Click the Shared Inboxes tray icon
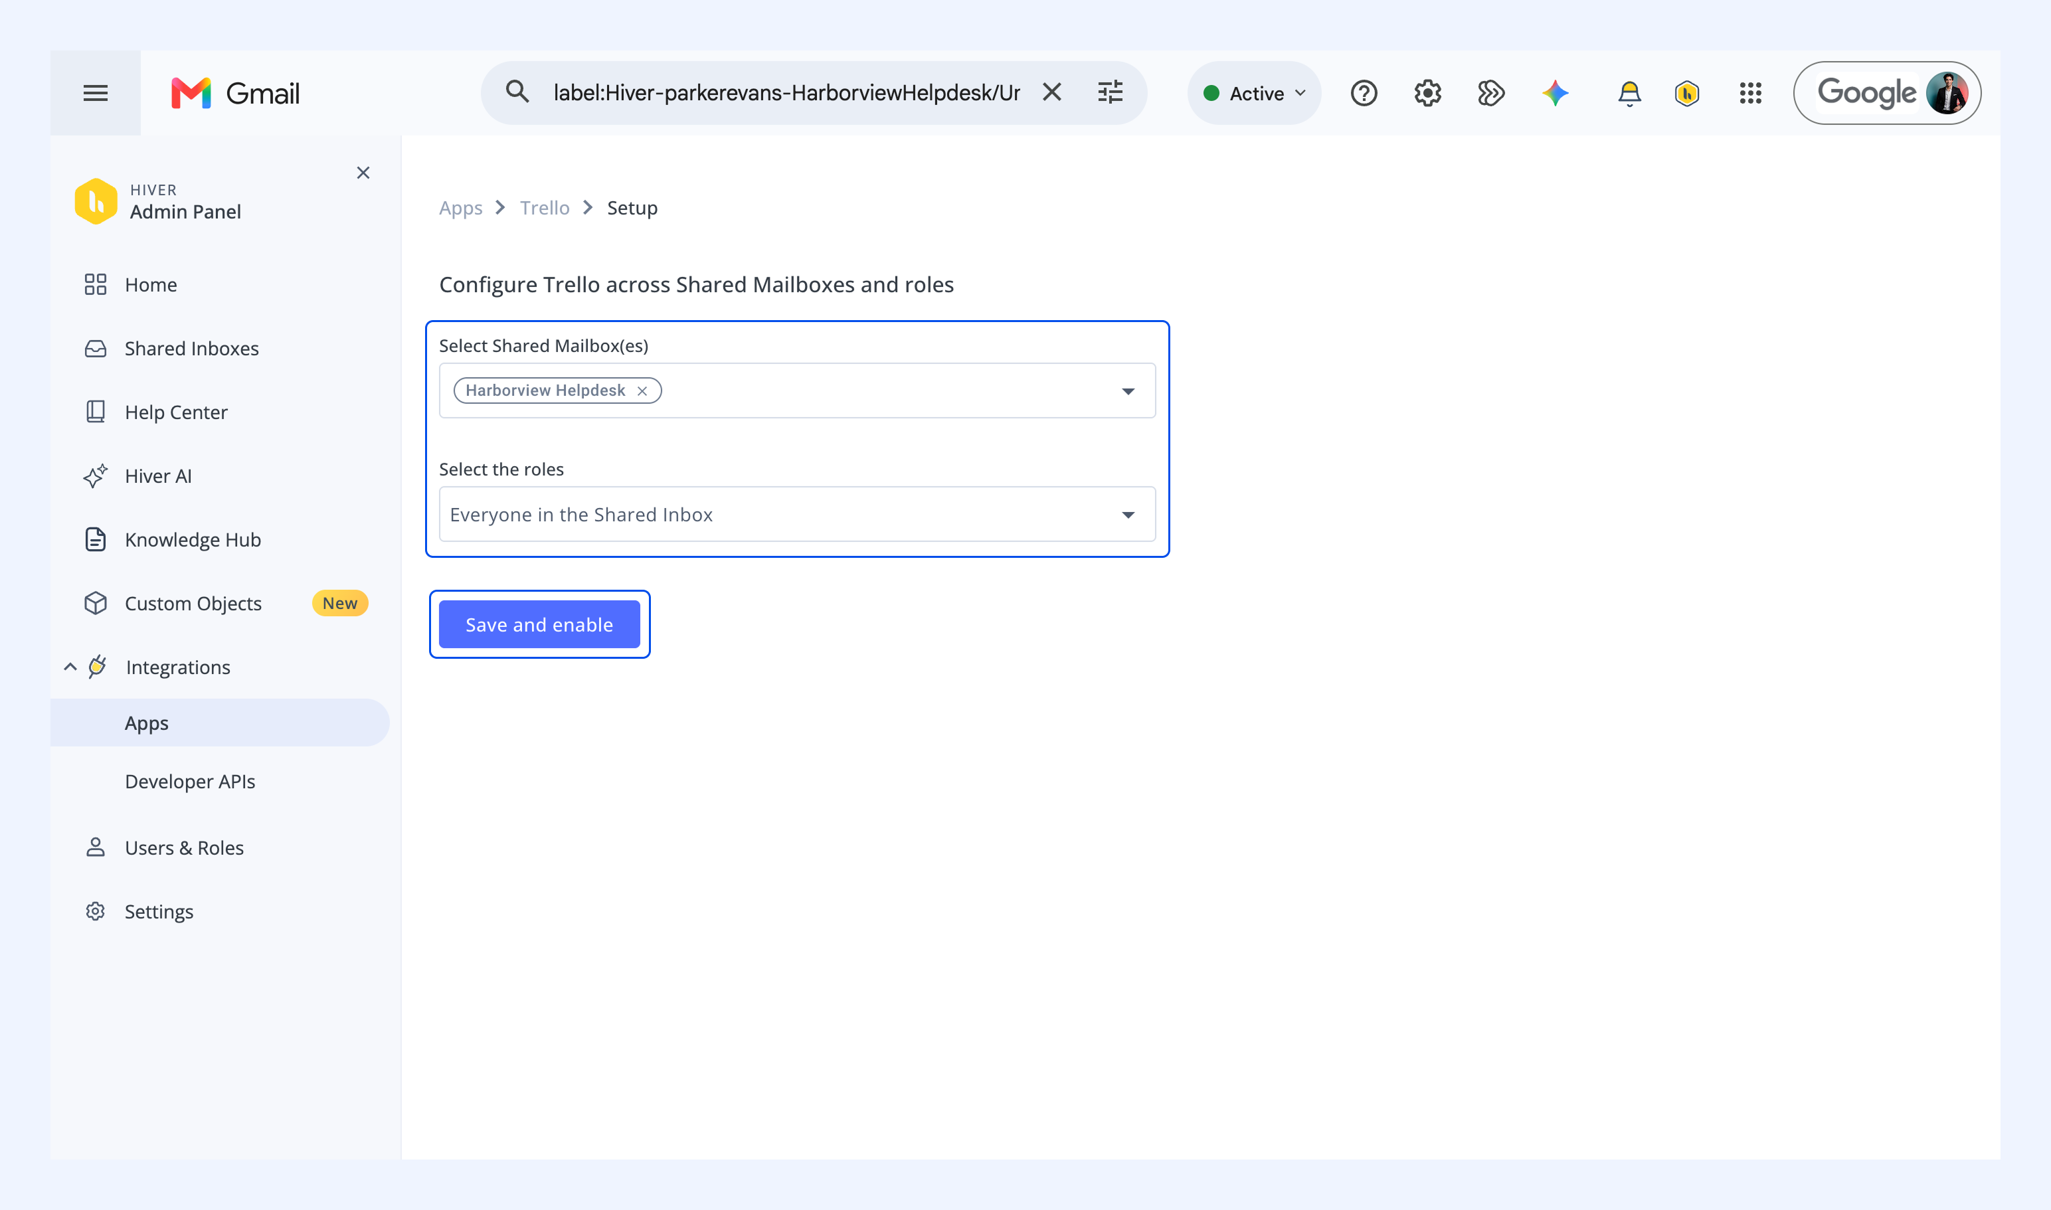 [96, 348]
